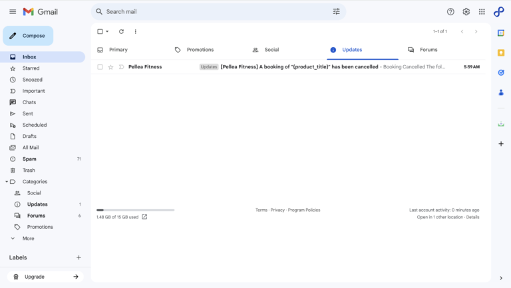Open the account avatar at top right

499,12
